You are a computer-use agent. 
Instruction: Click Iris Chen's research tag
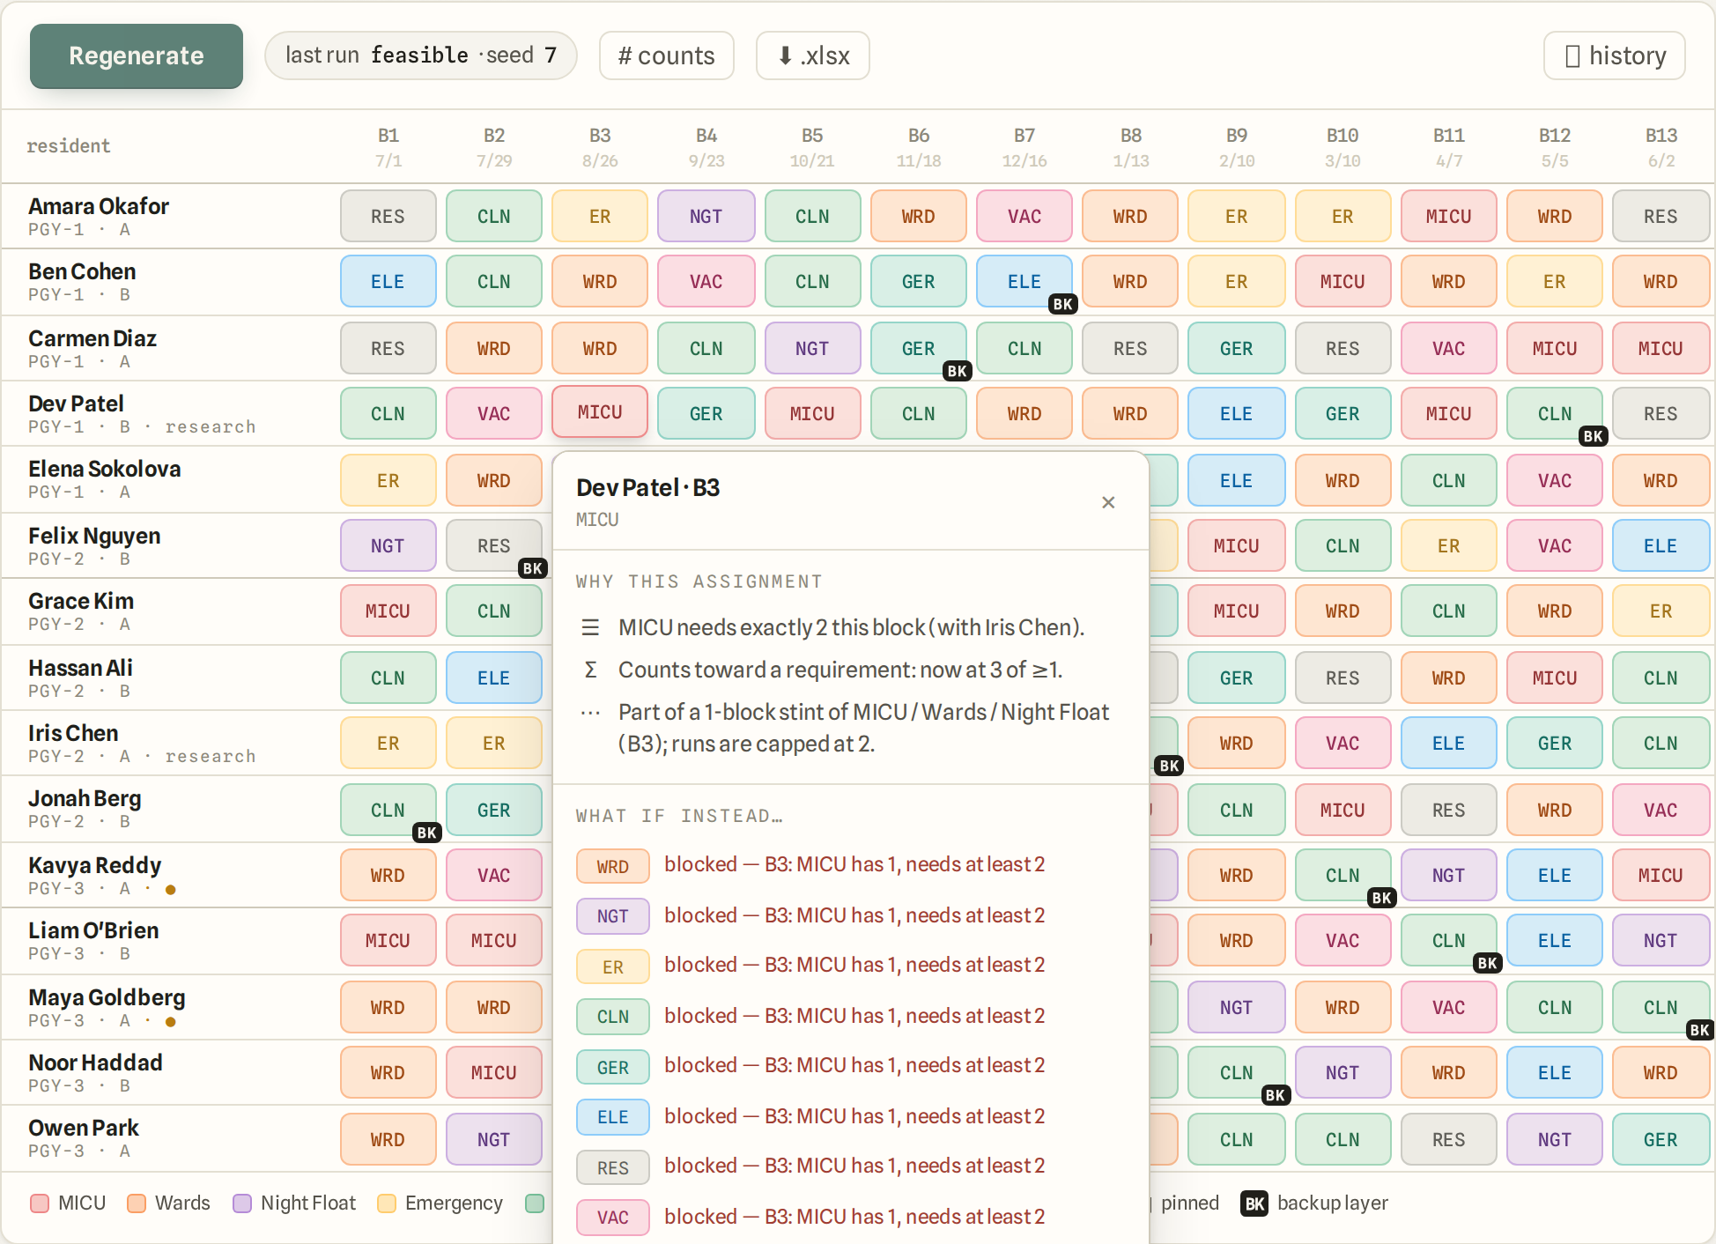point(211,756)
